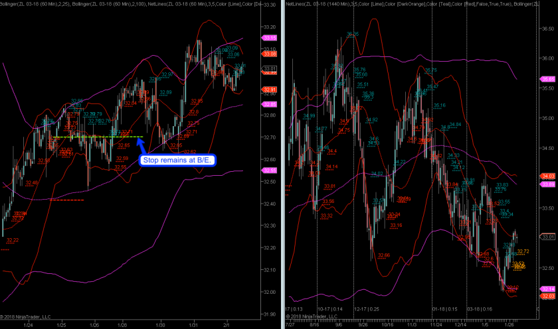
Task: Click the orange 32.72 net line label
Action: click(523, 251)
